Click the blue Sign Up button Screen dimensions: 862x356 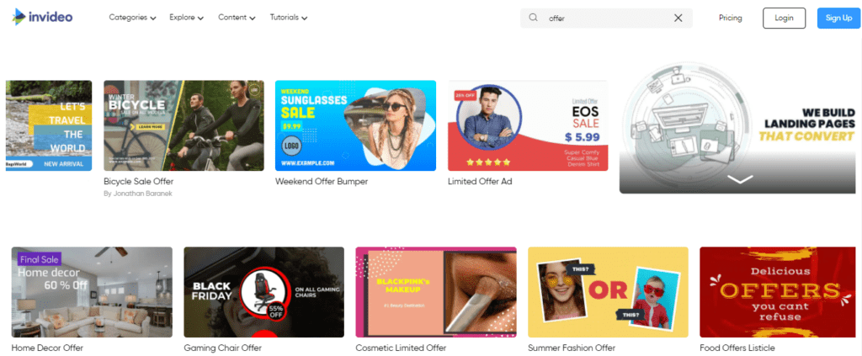coord(838,18)
